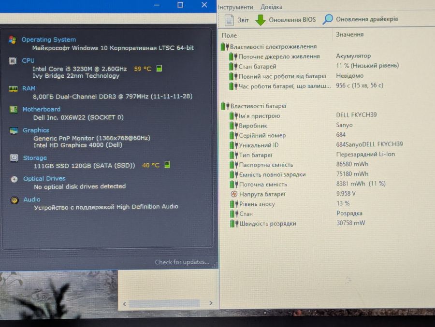Click the CPU chip icon in Speccy

point(13,61)
